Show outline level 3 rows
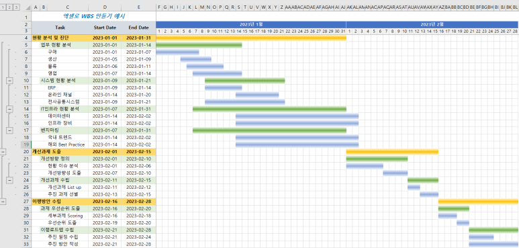 coord(17,7)
